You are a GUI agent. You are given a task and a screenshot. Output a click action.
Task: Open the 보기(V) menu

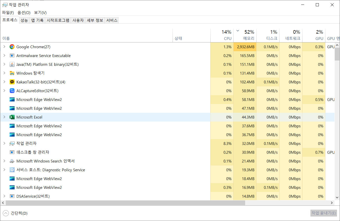pyautogui.click(x=40, y=13)
